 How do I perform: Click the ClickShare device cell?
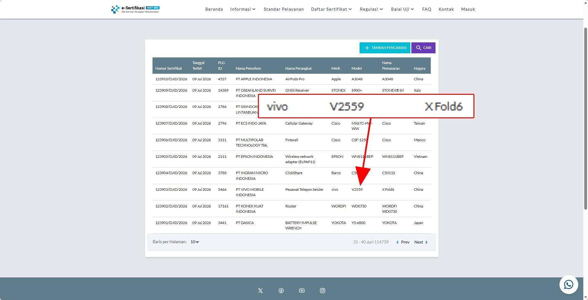tap(294, 173)
